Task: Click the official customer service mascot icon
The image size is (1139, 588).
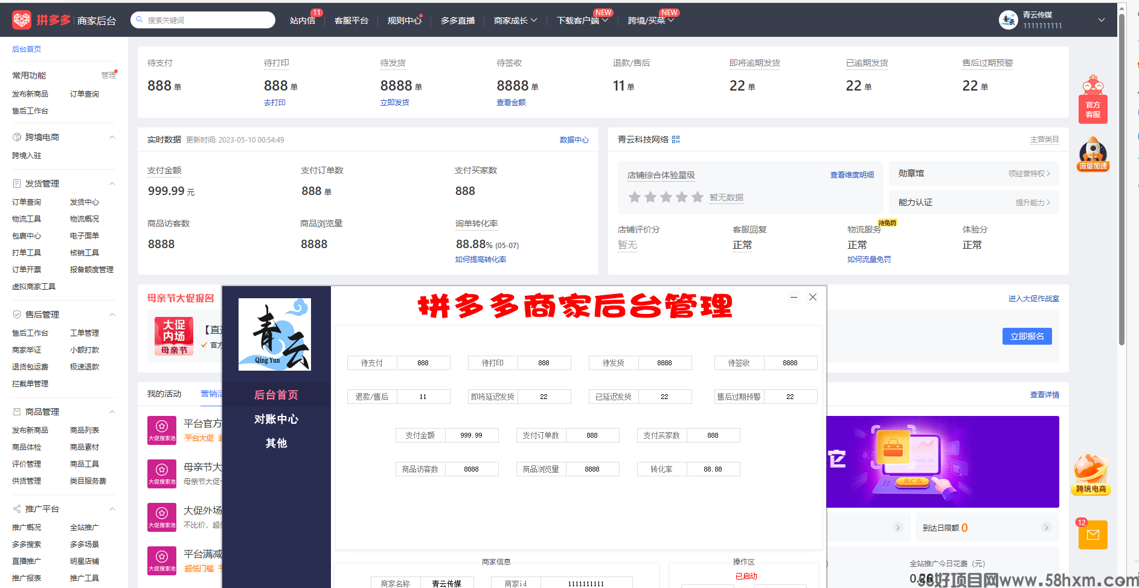Action: 1093,99
